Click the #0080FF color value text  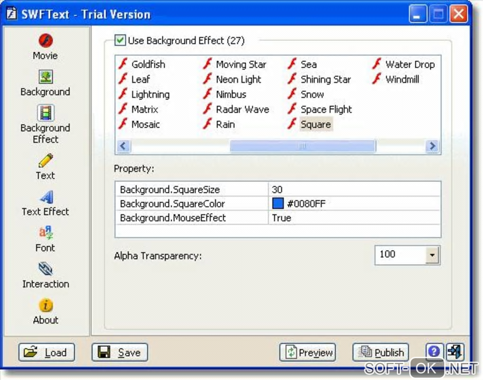[x=306, y=204]
